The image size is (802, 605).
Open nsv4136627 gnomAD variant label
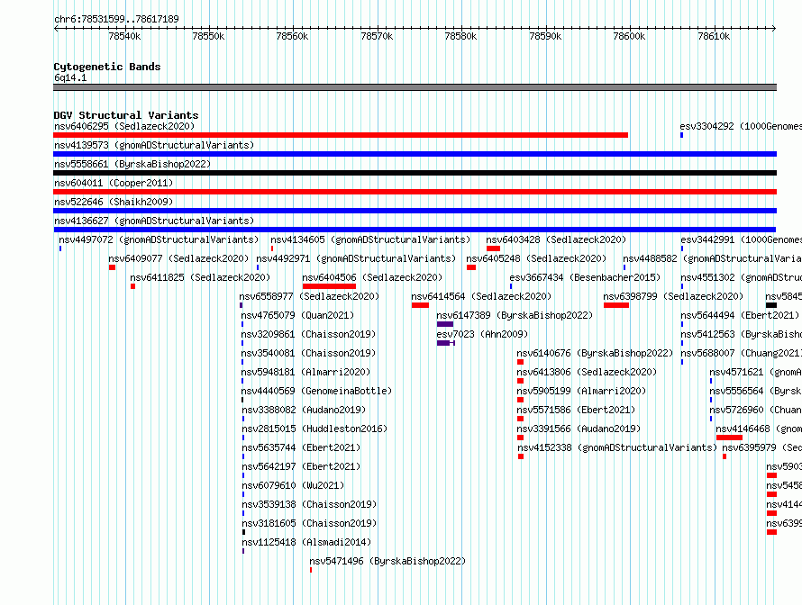154,221
